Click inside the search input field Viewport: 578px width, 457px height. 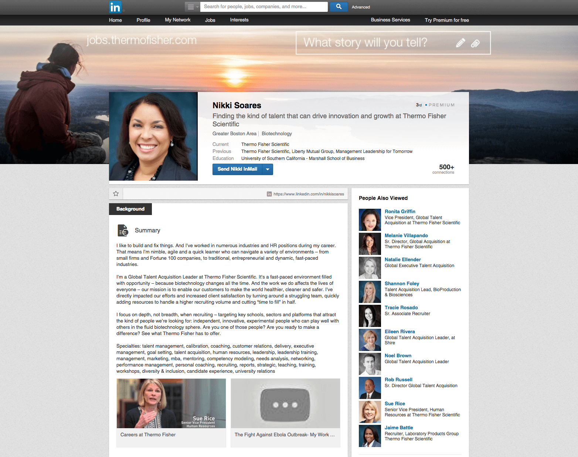coord(263,6)
